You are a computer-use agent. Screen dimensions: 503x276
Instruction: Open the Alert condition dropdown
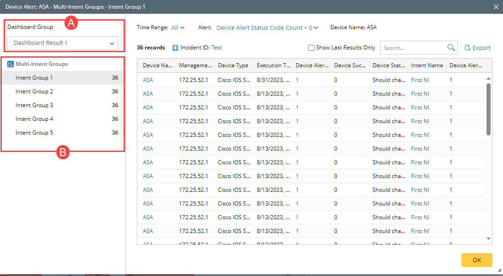[x=267, y=27]
